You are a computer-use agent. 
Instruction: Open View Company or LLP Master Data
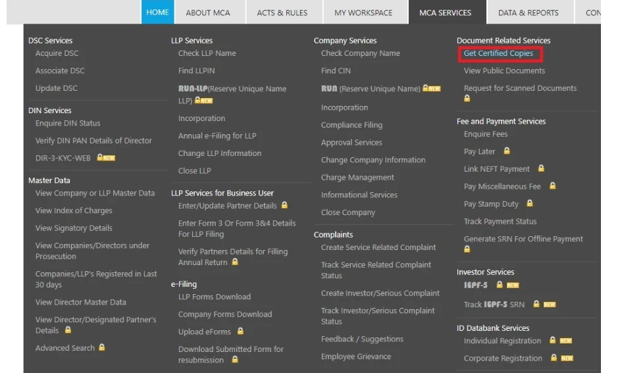[x=95, y=193]
